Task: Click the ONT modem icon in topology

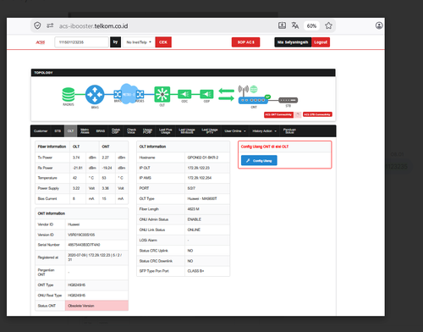Action: (253, 100)
